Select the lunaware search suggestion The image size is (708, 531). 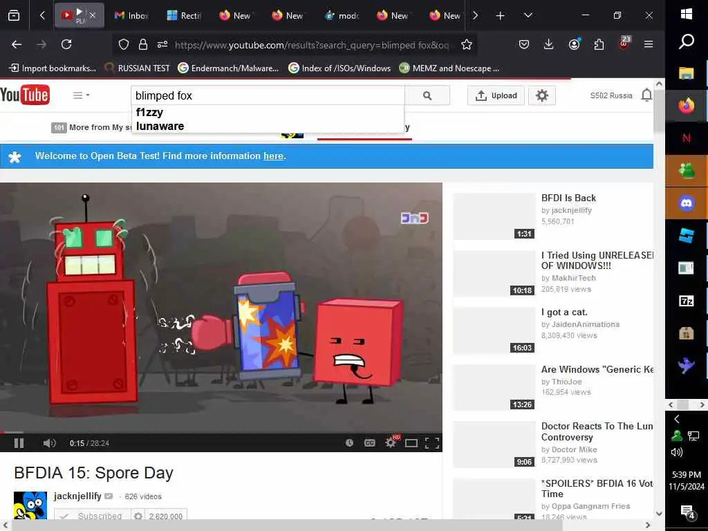[160, 126]
